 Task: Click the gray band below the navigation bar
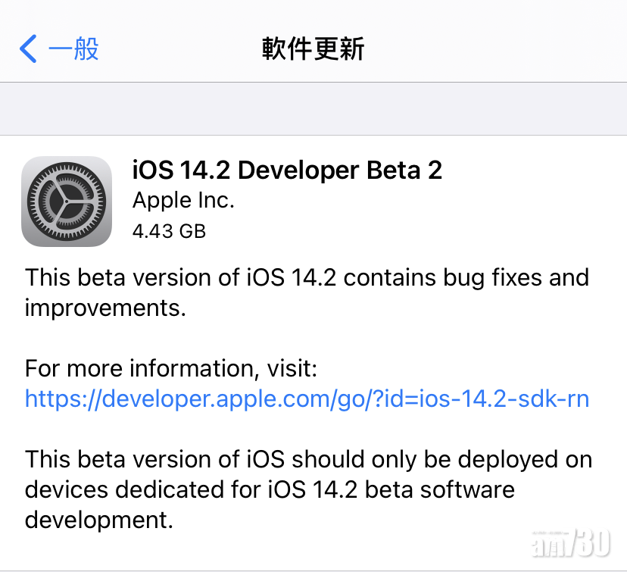point(313,108)
